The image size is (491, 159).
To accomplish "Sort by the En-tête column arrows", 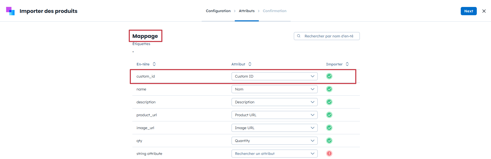I will (x=154, y=64).
